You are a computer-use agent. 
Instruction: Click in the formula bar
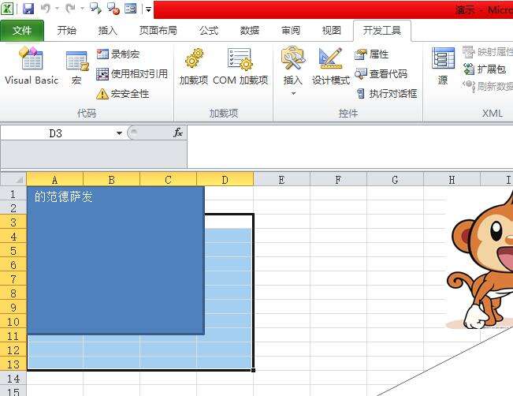coord(350,146)
